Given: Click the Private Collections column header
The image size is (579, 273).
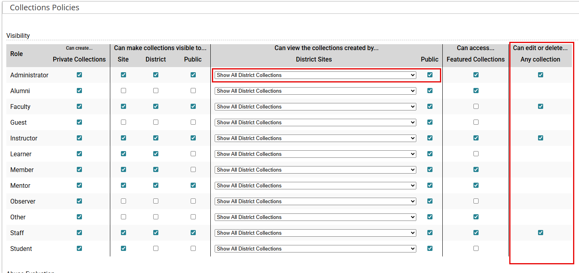Looking at the screenshot, I should click(x=79, y=59).
